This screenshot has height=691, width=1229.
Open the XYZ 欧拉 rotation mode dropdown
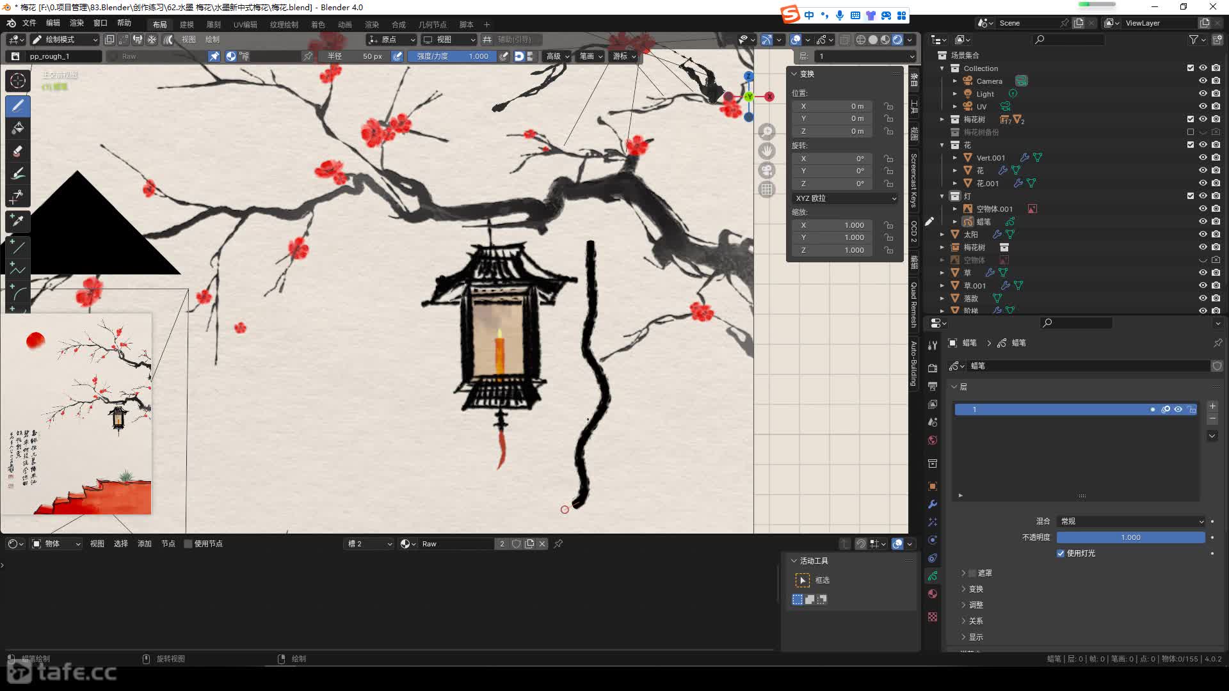pos(845,198)
